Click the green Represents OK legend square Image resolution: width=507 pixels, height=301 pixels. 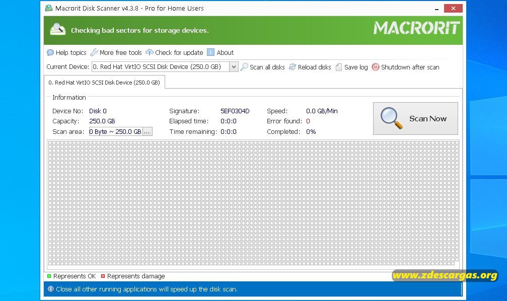tap(49, 276)
